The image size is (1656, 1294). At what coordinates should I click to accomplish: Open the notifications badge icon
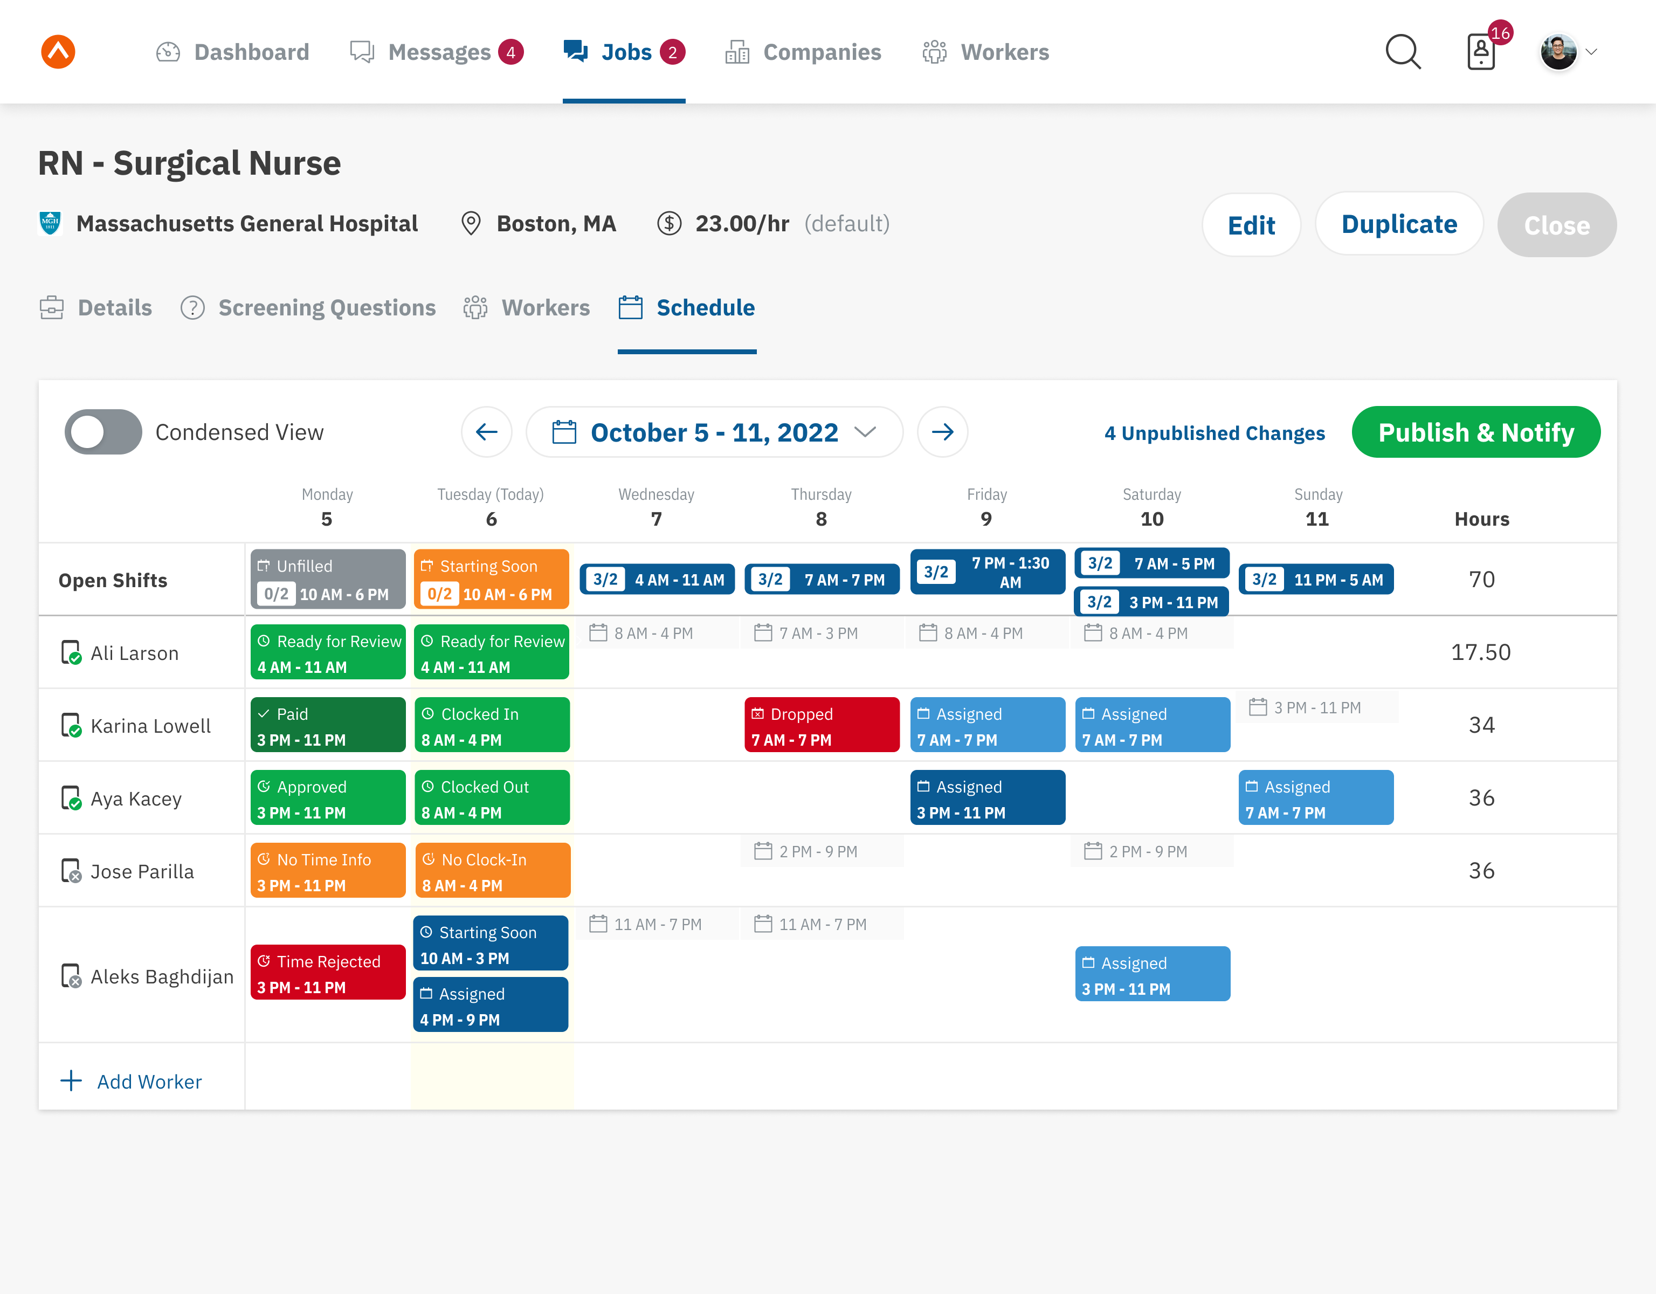click(1481, 52)
